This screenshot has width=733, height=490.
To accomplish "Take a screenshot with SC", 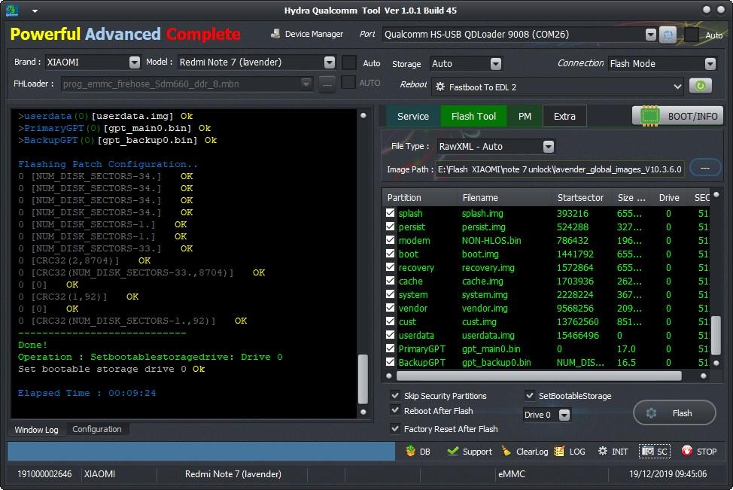I will (655, 451).
